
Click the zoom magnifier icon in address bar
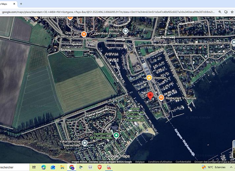click(220, 12)
